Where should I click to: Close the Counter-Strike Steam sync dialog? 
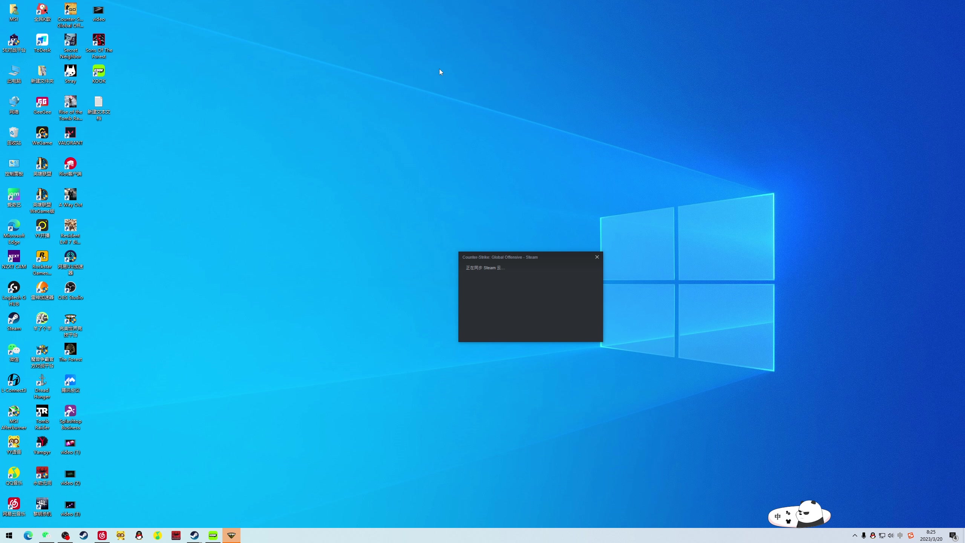point(597,257)
